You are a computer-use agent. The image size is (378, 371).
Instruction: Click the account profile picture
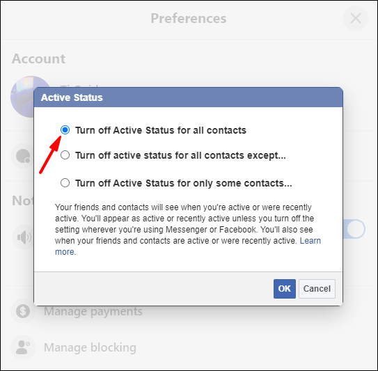22,97
